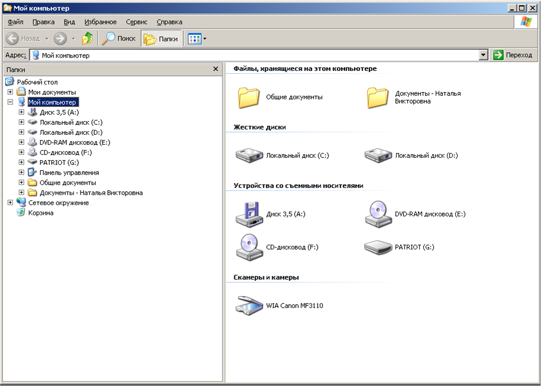Open the Сервис menu
Image resolution: width=541 pixels, height=386 pixels.
click(136, 22)
